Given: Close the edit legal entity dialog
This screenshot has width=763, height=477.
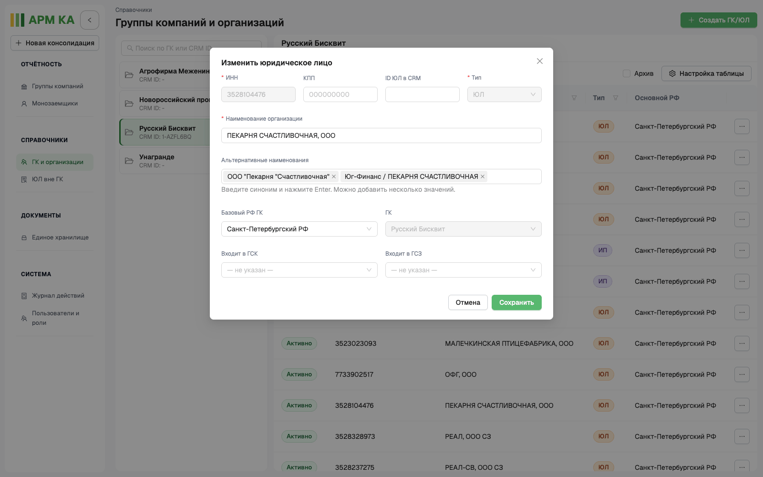Looking at the screenshot, I should click(540, 61).
